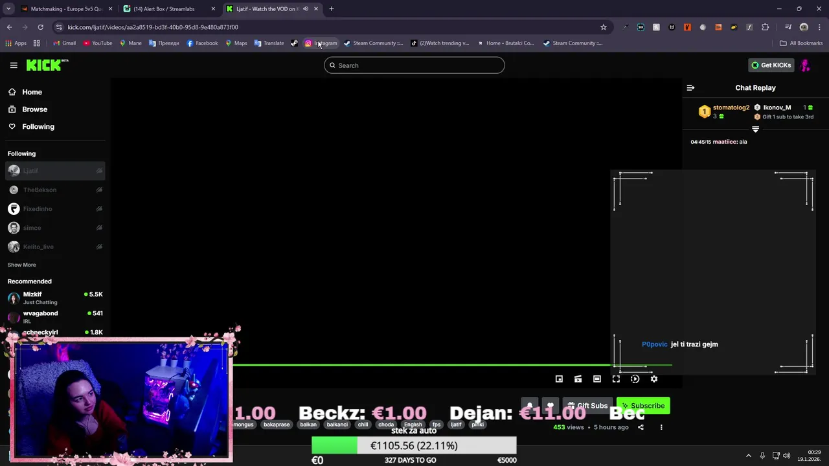Open player settings gear
Screen dimensions: 829x466
pos(654,379)
